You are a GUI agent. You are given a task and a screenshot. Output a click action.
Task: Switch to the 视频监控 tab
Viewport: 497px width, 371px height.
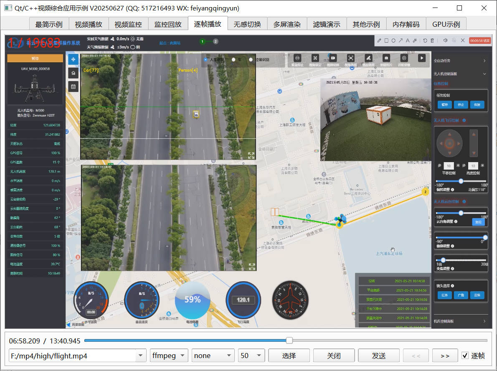click(128, 24)
